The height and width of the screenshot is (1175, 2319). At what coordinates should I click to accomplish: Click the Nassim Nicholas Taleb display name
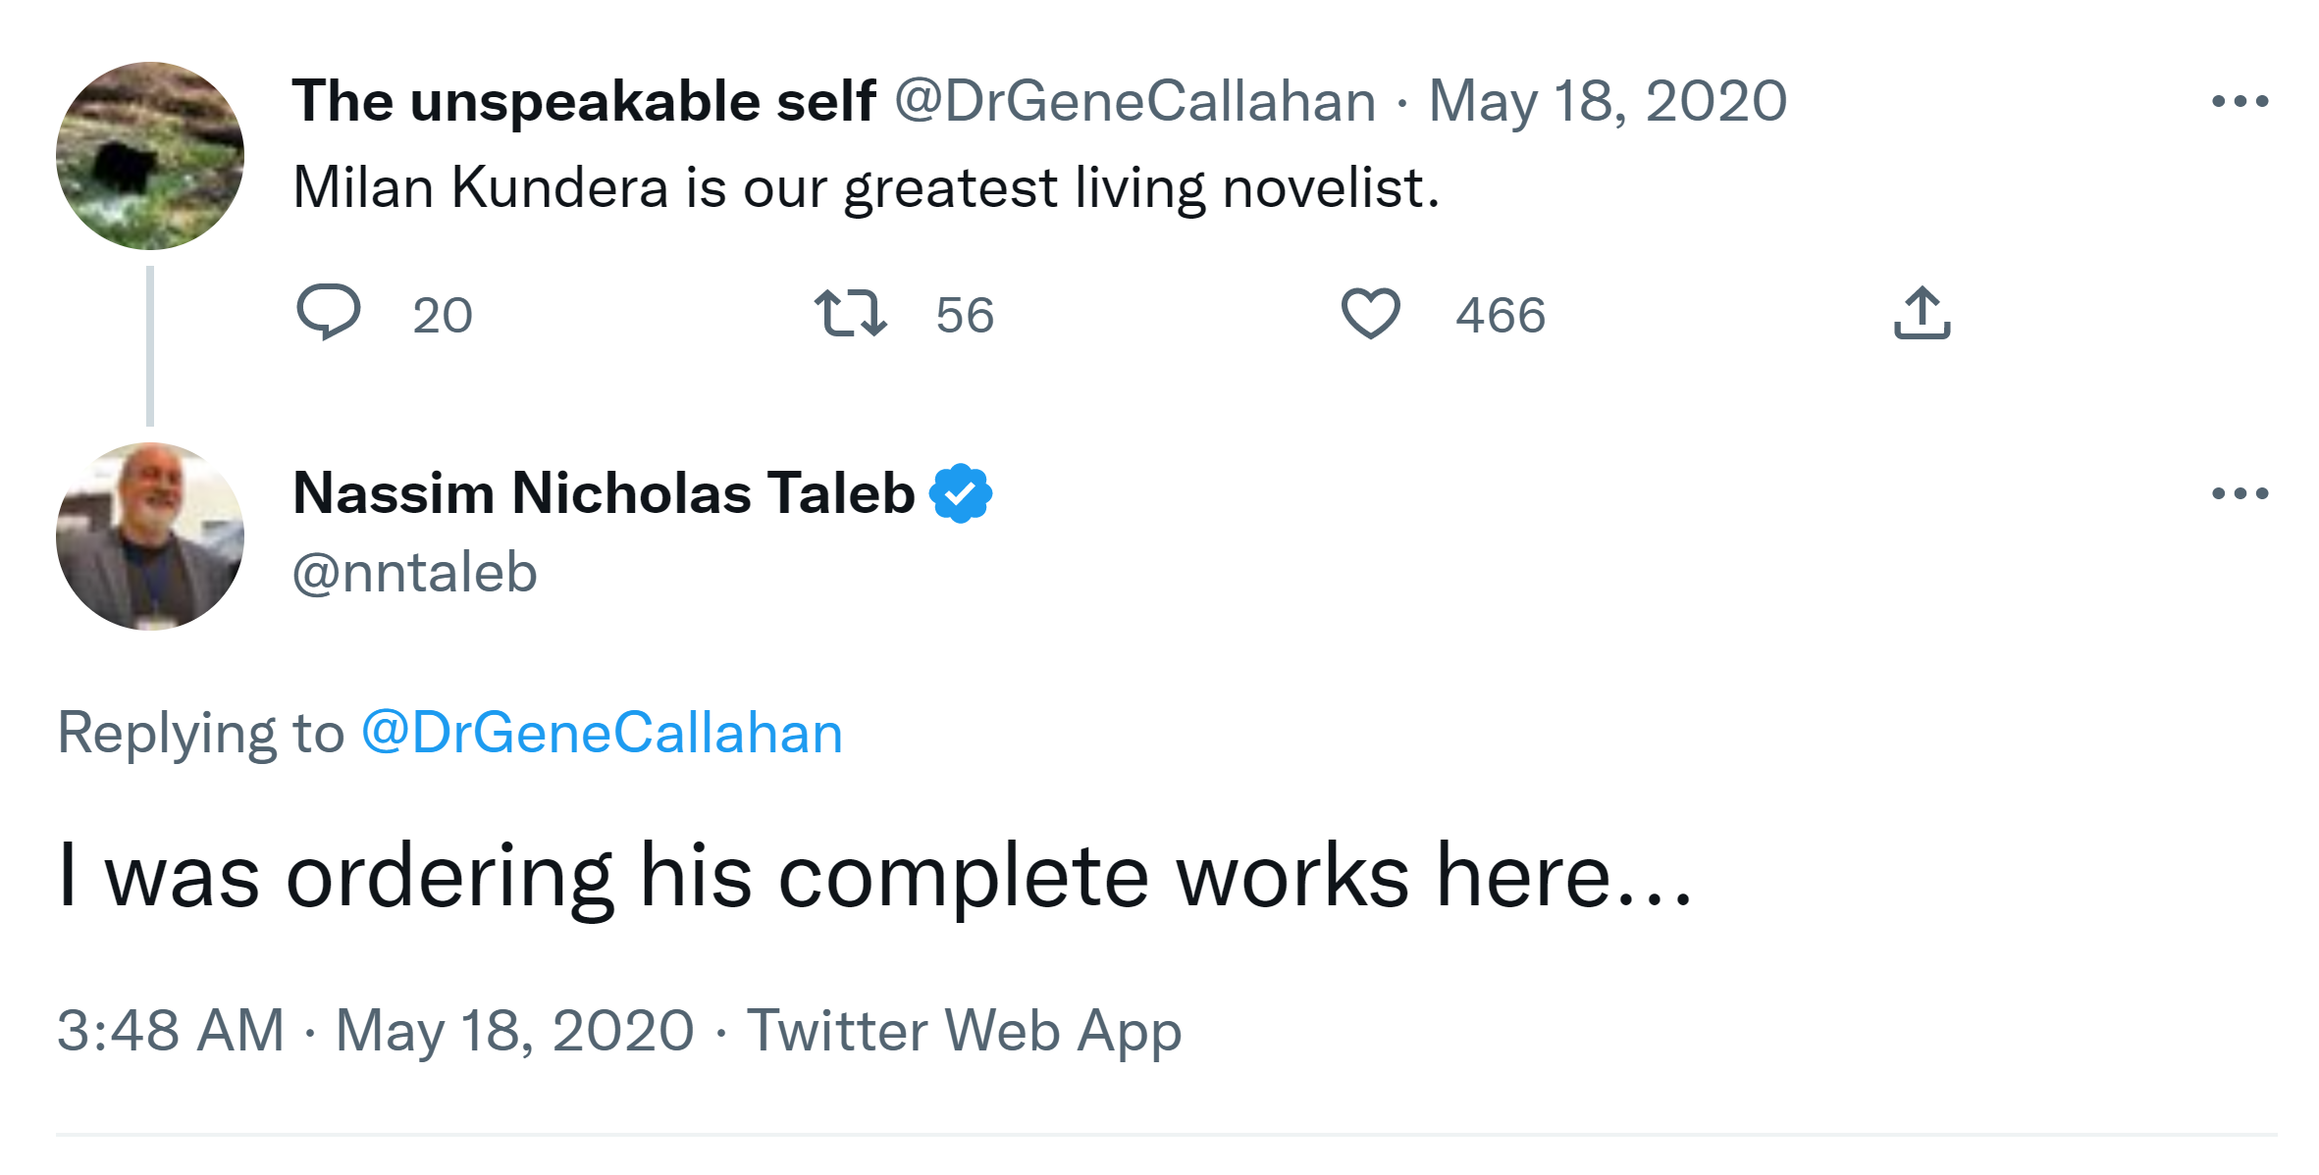(x=604, y=493)
